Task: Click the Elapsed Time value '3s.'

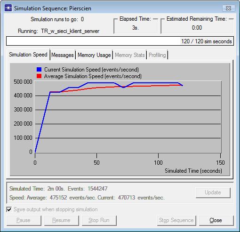Action: 135,28
